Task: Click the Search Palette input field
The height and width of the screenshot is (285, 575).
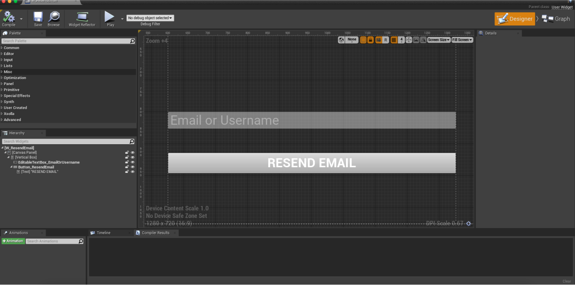Action: (x=66, y=41)
